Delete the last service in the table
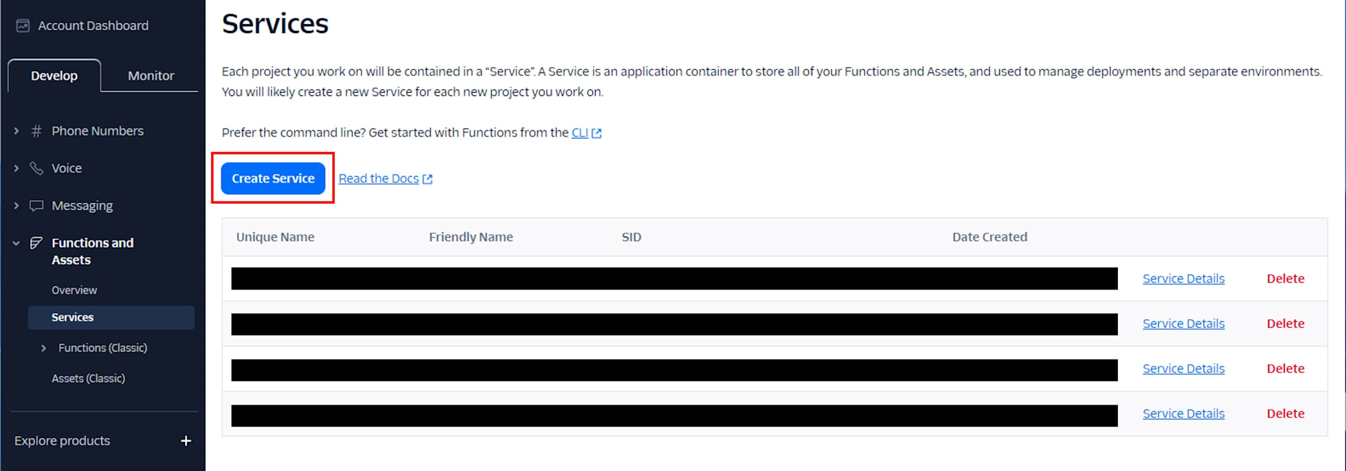The height and width of the screenshot is (471, 1346). pos(1285,414)
